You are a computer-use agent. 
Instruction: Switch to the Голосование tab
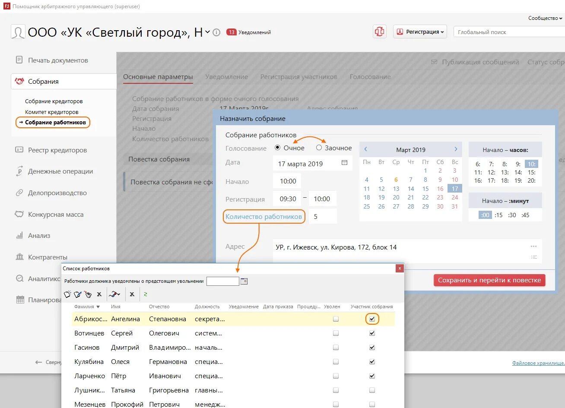(370, 77)
